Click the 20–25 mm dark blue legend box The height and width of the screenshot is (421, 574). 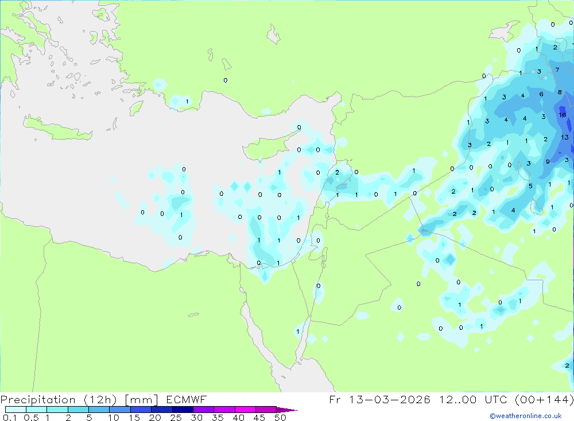(x=162, y=410)
